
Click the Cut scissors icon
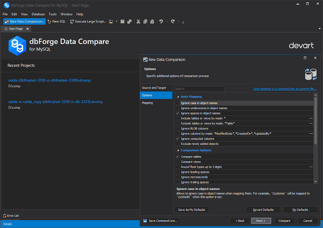tap(138, 21)
